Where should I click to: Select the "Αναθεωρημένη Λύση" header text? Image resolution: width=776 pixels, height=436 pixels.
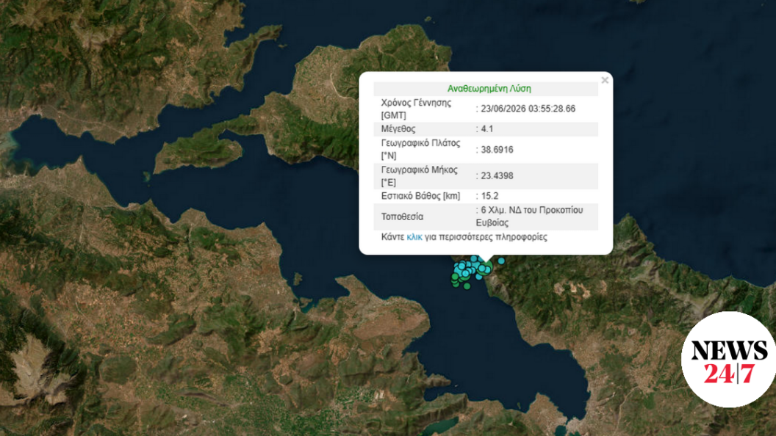point(489,89)
